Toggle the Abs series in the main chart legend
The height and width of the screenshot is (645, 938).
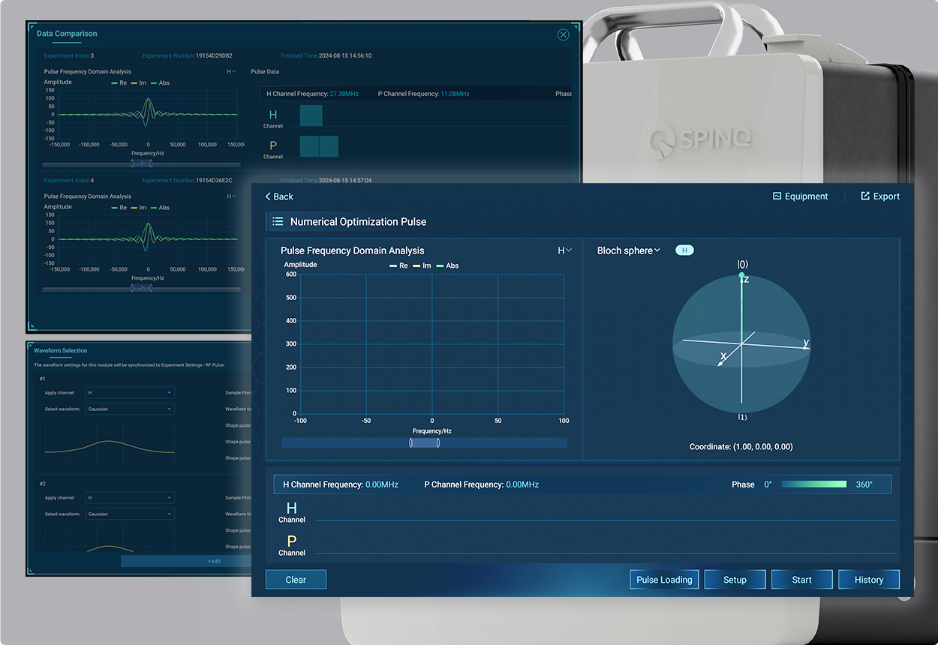point(447,265)
